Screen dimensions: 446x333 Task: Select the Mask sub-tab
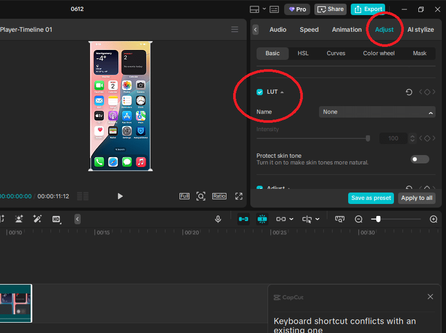point(419,54)
